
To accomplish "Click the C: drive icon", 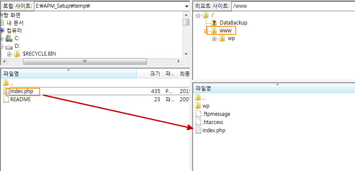I will (x=9, y=38).
